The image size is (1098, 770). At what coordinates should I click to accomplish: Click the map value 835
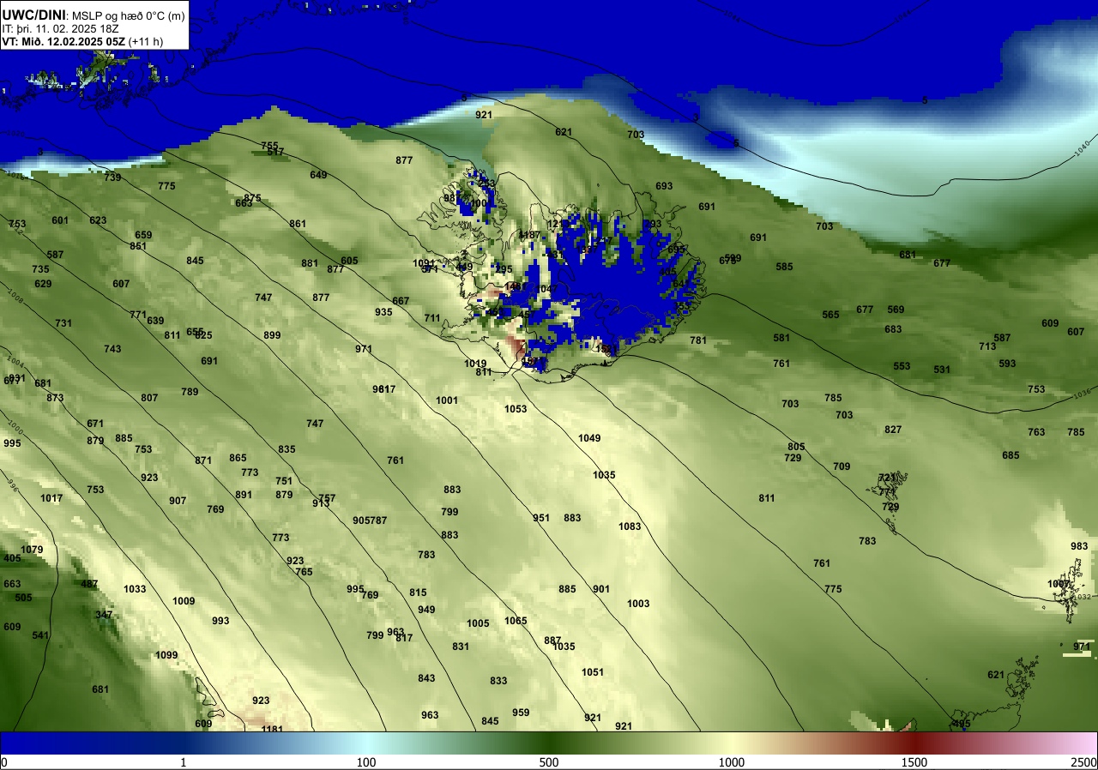click(x=287, y=449)
